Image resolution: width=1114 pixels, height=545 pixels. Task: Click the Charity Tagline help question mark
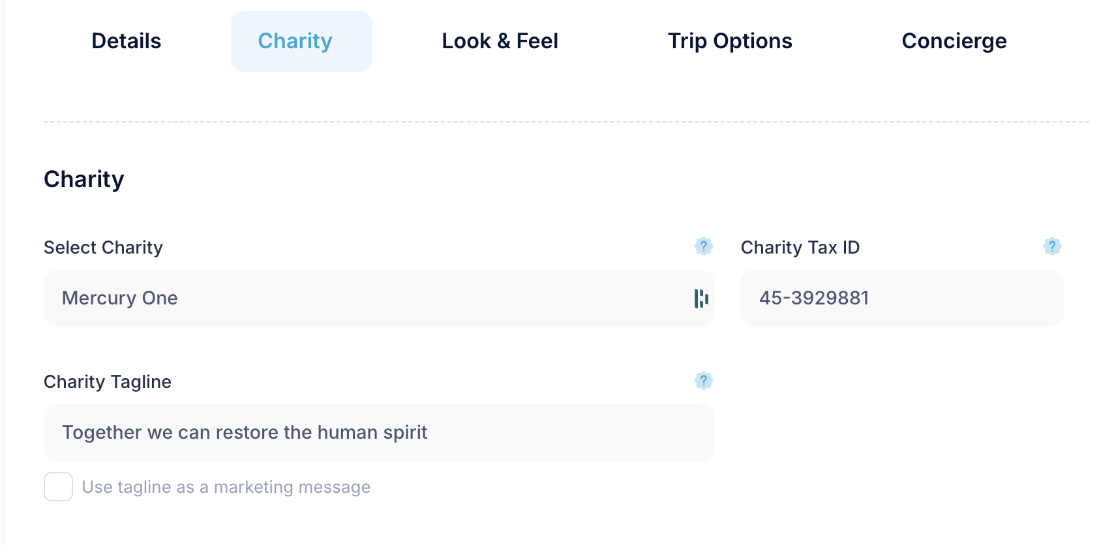click(703, 381)
